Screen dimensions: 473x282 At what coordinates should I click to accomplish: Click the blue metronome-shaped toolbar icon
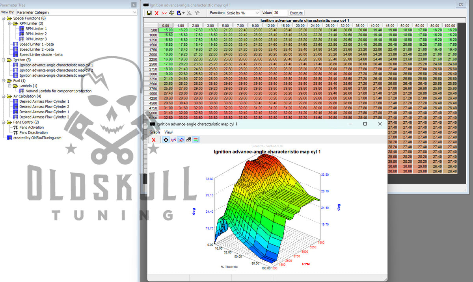(179, 13)
